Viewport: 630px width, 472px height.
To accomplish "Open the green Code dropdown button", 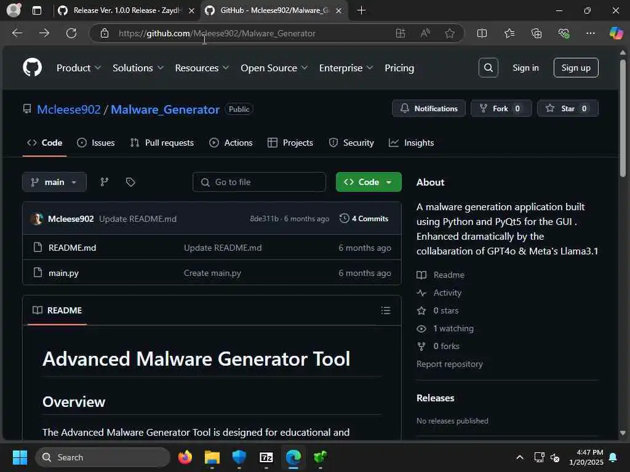I will point(369,182).
